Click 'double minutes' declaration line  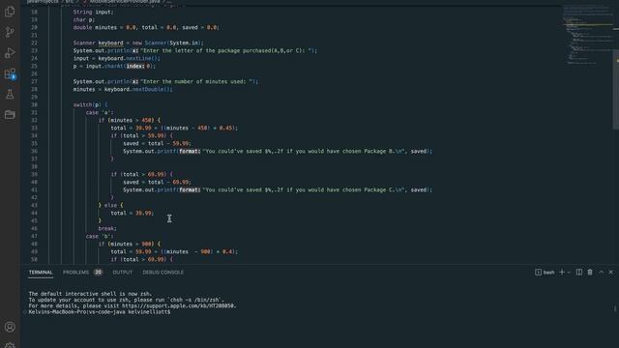point(146,28)
